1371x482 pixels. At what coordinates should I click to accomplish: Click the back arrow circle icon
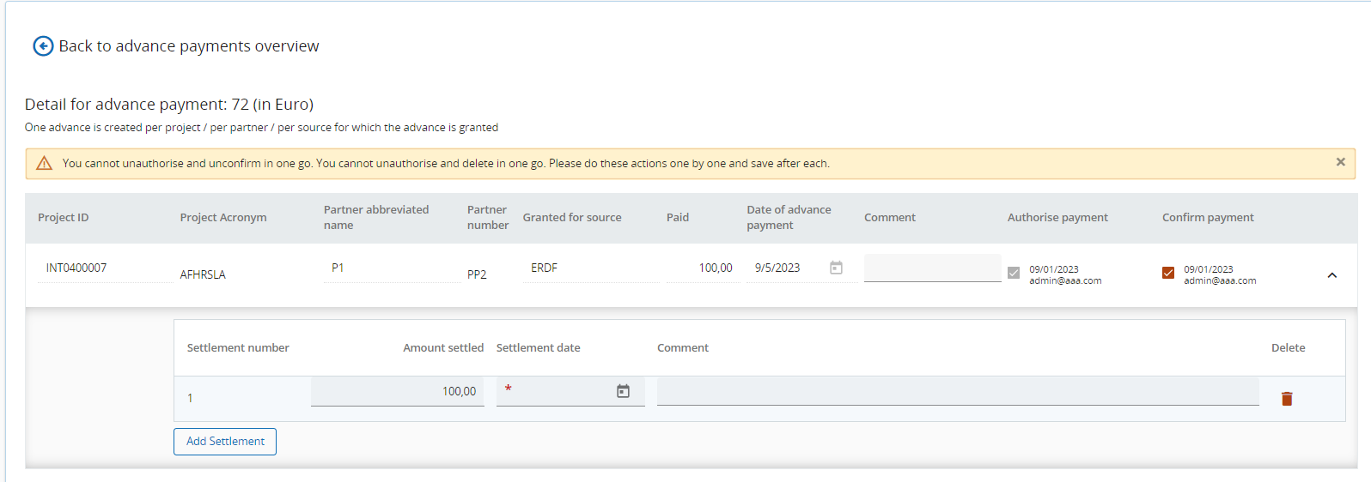click(x=43, y=46)
